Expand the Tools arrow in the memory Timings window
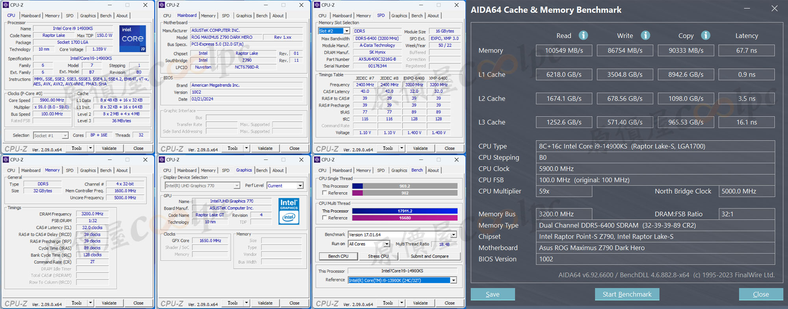 coord(91,303)
